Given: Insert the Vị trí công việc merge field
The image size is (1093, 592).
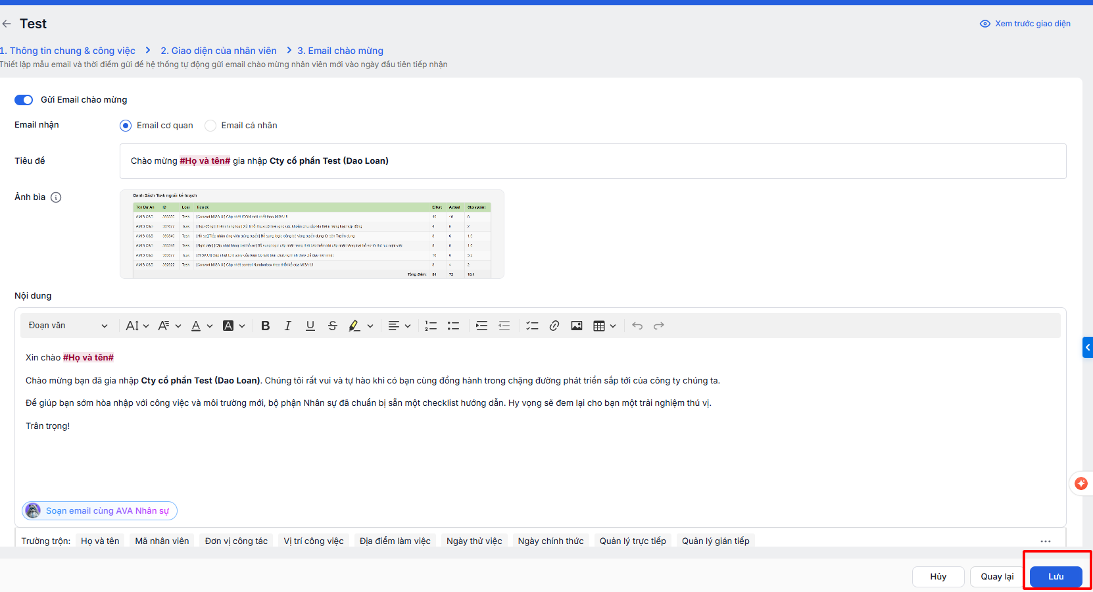Looking at the screenshot, I should pyautogui.click(x=314, y=541).
